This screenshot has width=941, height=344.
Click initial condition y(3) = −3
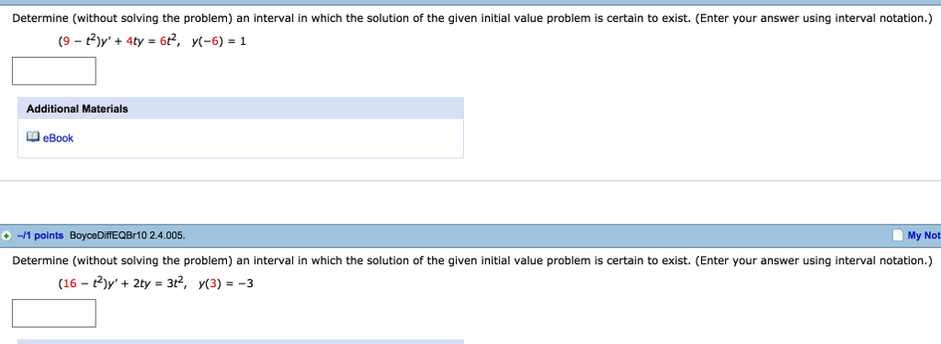[x=226, y=284]
